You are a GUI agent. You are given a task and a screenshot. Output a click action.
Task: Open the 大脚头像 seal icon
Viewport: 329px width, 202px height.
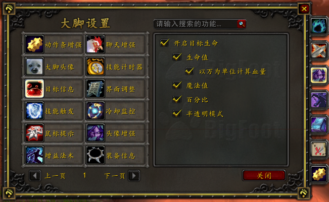[34, 66]
